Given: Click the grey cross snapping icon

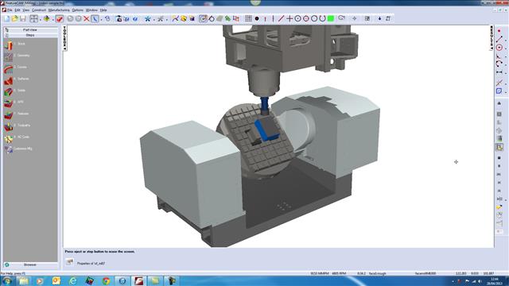Looking at the screenshot, I should 161,19.
